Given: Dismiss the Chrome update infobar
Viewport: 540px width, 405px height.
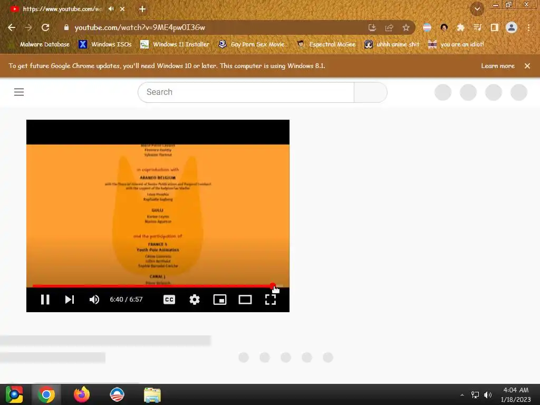Looking at the screenshot, I should [x=527, y=66].
